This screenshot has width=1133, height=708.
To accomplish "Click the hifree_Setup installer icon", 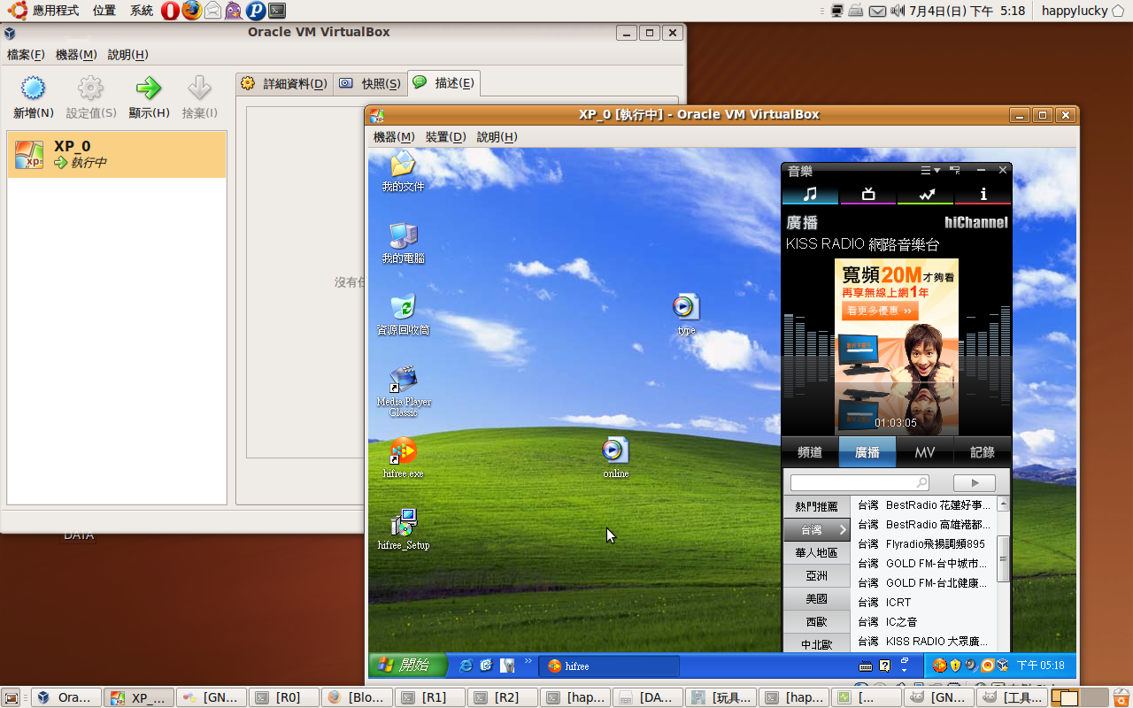I will tap(404, 523).
